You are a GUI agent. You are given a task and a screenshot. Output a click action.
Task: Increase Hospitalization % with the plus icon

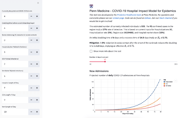[x=37, y=52]
